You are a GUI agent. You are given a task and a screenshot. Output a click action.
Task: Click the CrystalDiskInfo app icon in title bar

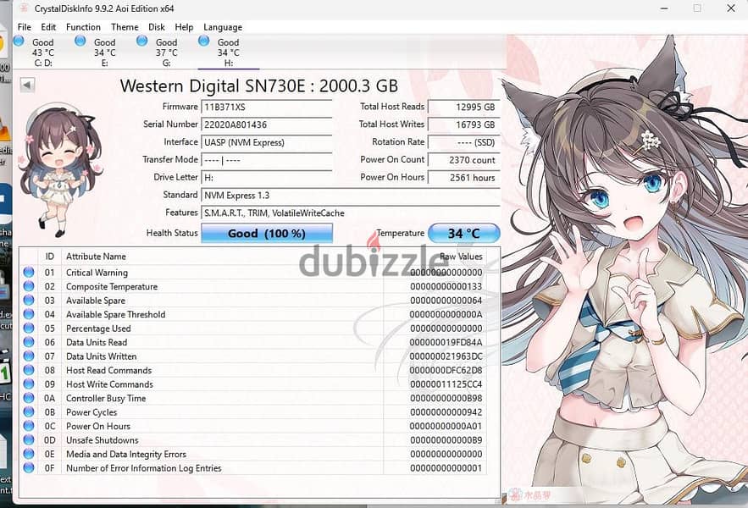click(23, 8)
